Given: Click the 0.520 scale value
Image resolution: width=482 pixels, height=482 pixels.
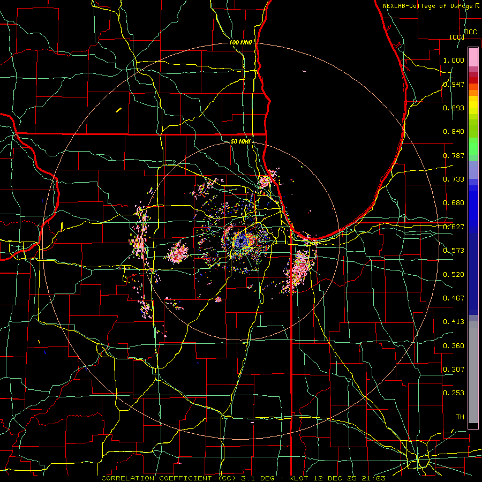Looking at the screenshot, I should click(454, 275).
